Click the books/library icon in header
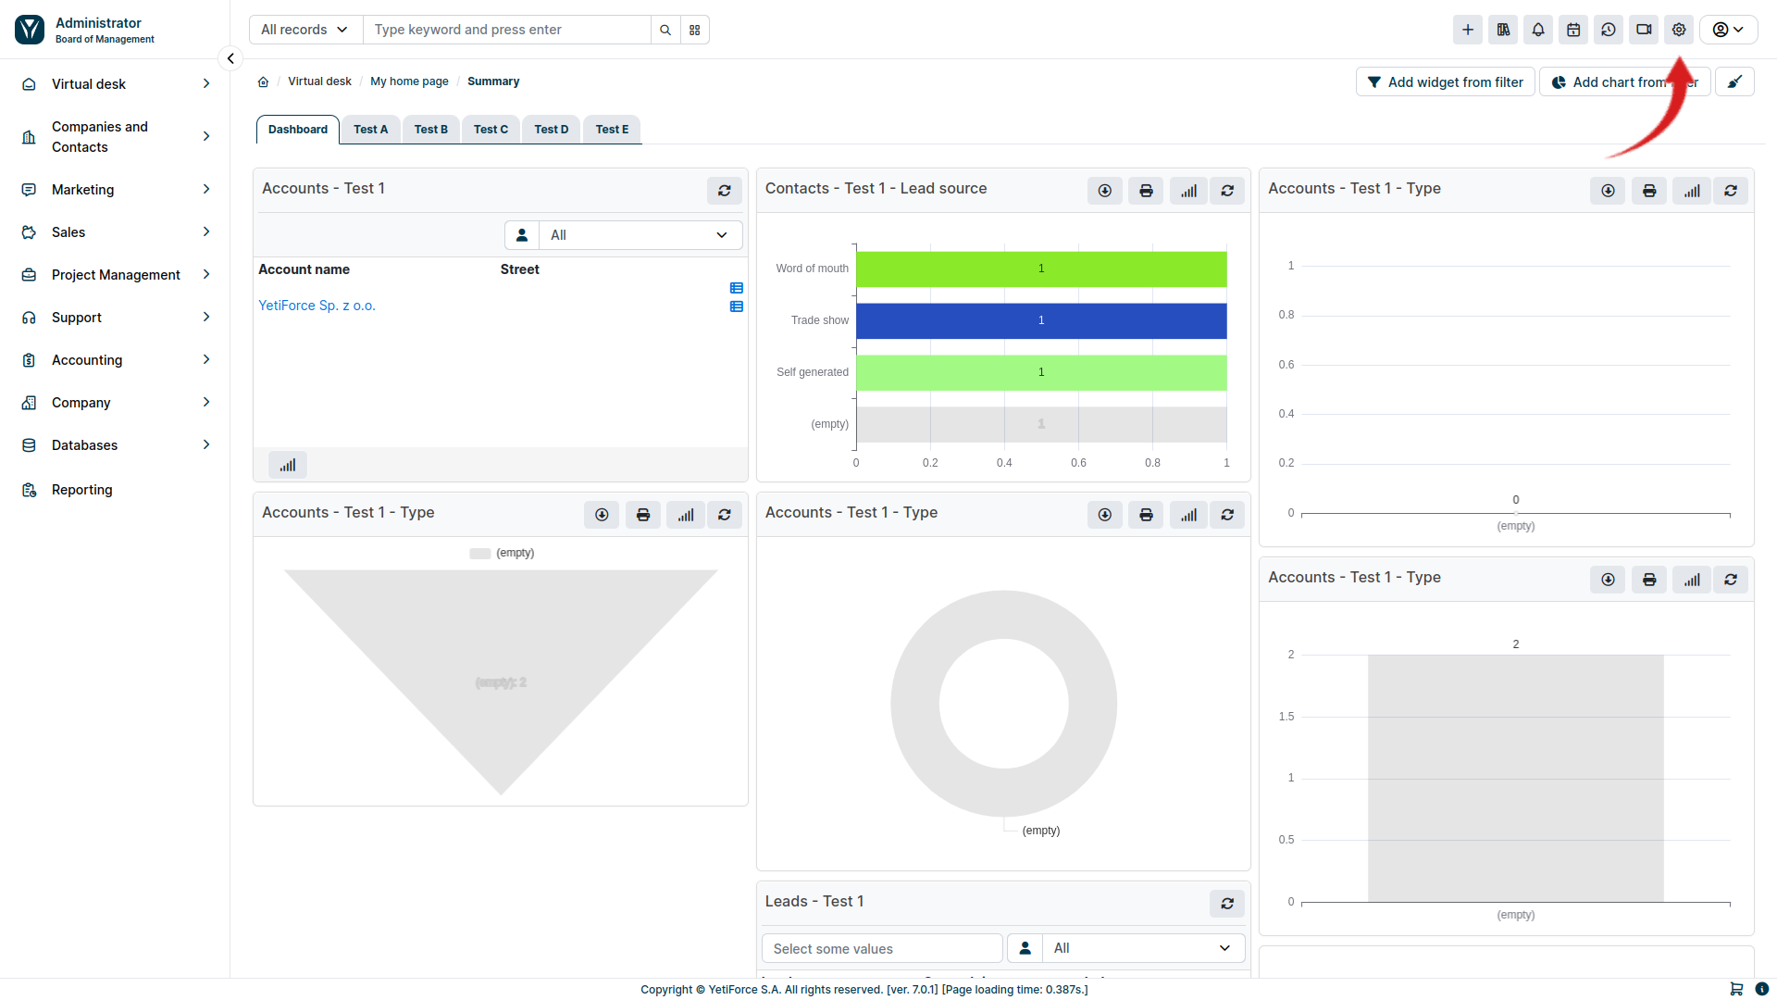 coord(1503,30)
